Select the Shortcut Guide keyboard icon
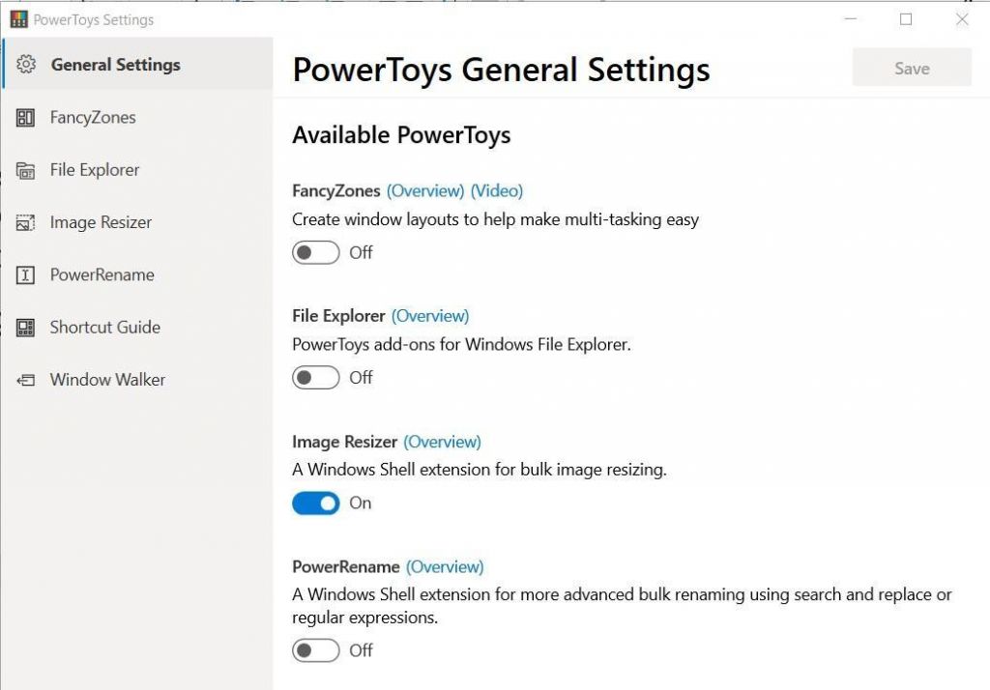Screen dimensions: 990x690 point(27,327)
